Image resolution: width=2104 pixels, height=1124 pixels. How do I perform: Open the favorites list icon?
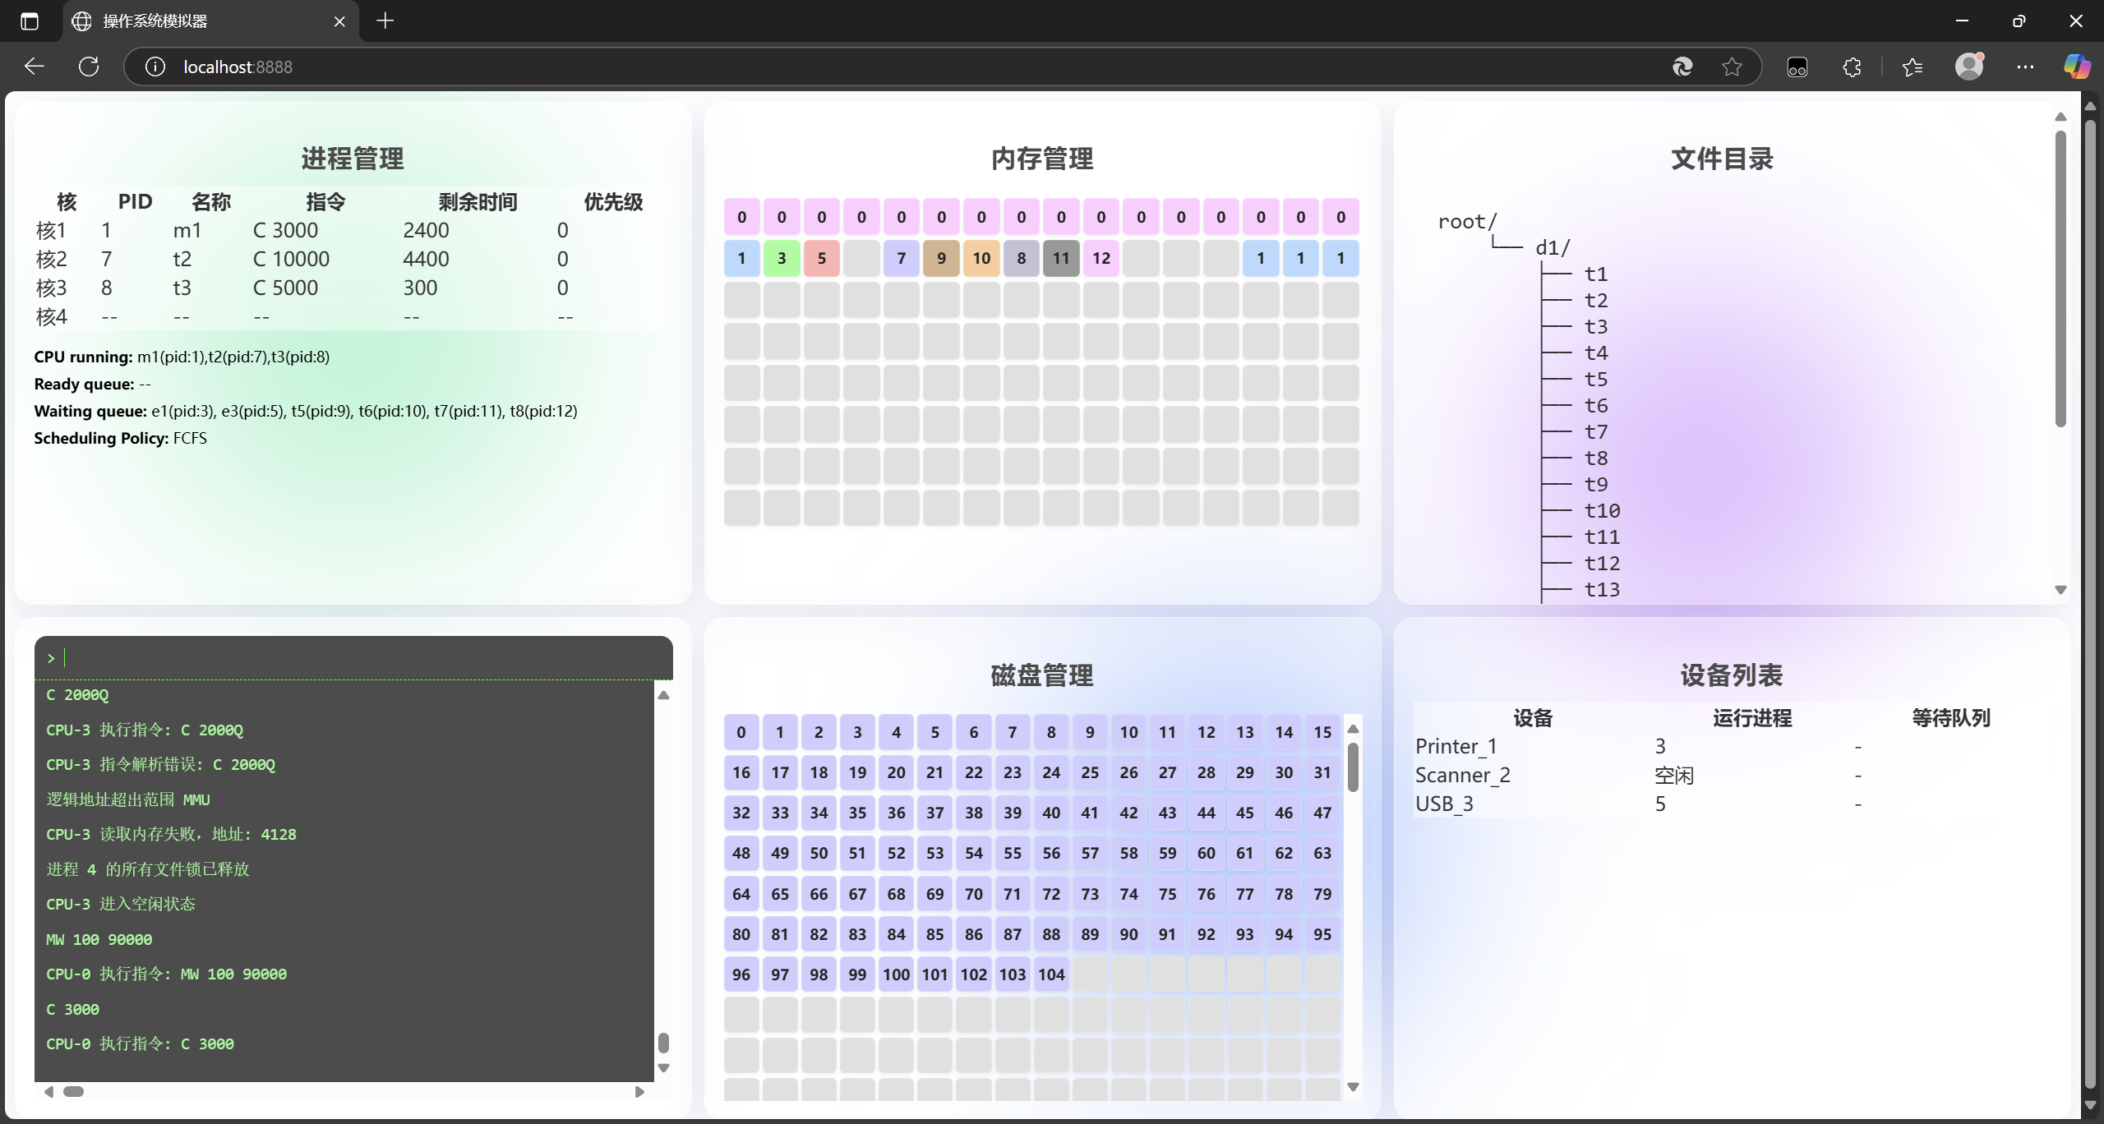pos(1913,67)
